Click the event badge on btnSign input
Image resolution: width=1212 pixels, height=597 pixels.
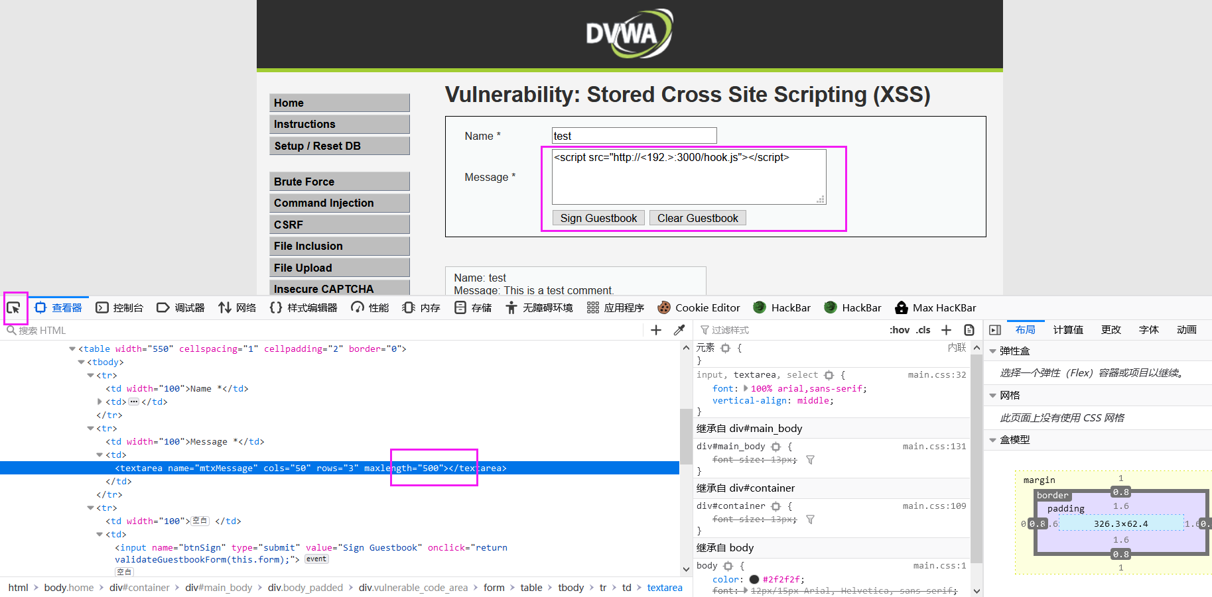pos(316,559)
